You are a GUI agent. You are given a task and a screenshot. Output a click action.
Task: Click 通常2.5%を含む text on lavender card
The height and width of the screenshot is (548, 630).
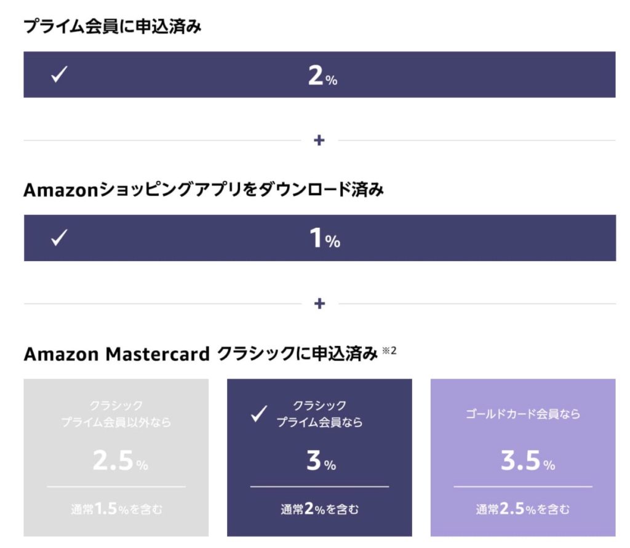click(523, 509)
